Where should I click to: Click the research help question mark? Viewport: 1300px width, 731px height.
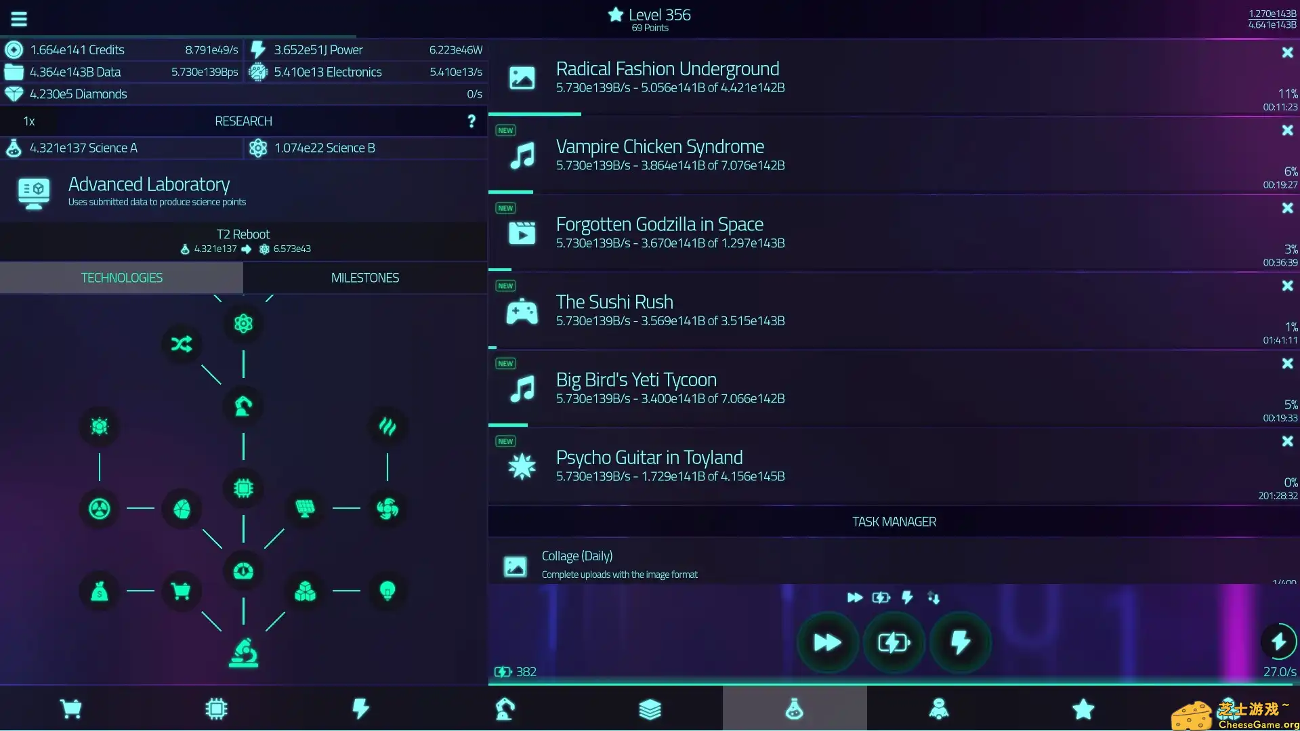point(471,121)
